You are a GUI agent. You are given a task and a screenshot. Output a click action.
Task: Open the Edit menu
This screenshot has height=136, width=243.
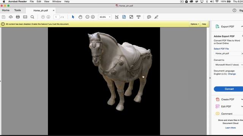39,2
